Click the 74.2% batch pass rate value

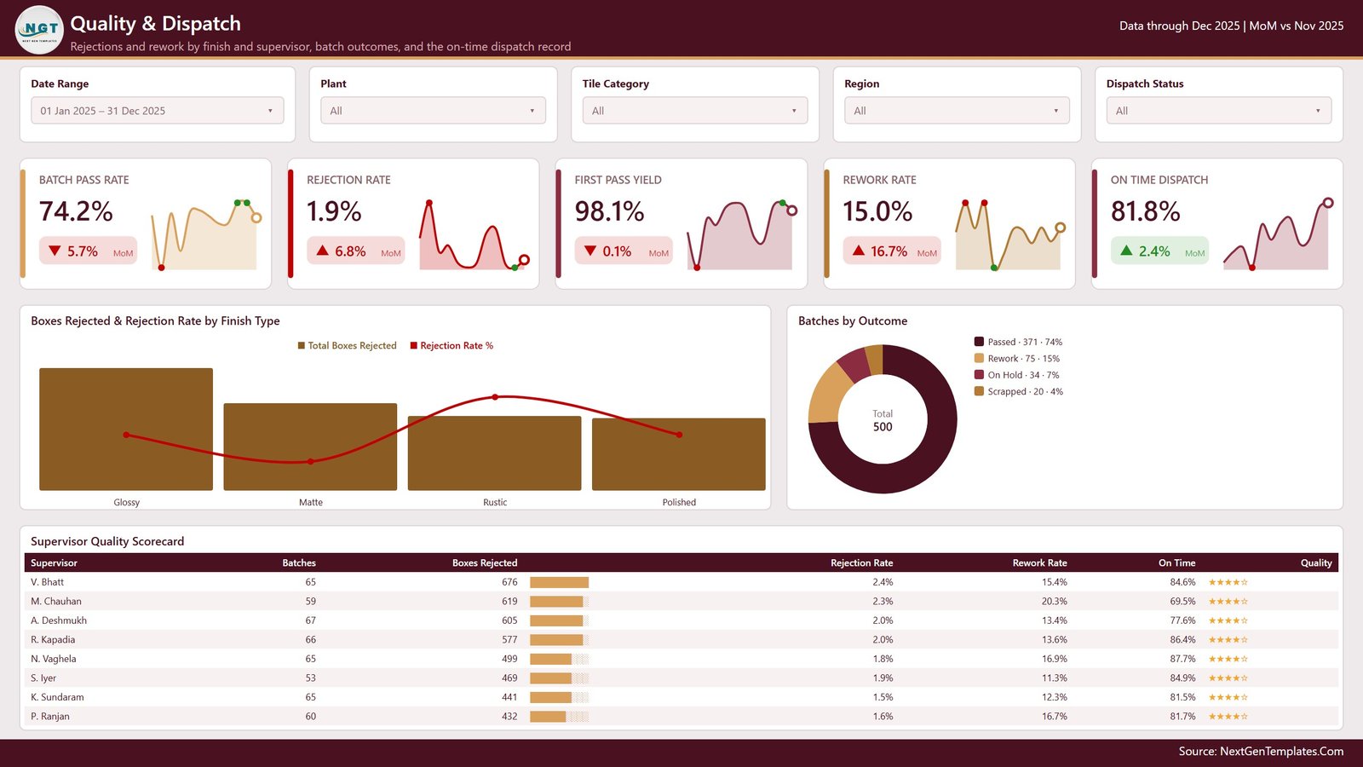pyautogui.click(x=76, y=211)
